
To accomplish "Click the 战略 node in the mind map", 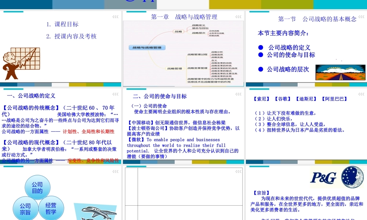I will tap(178, 31).
